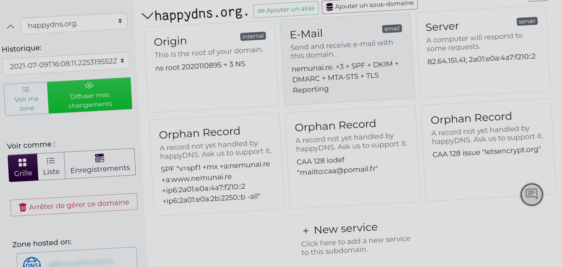This screenshot has height=267, width=562.
Task: Click the DNS globe provider icon
Action: [x=32, y=263]
